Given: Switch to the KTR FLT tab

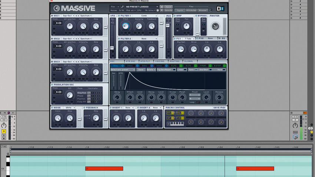Looking at the screenshot, I should pos(146,61).
